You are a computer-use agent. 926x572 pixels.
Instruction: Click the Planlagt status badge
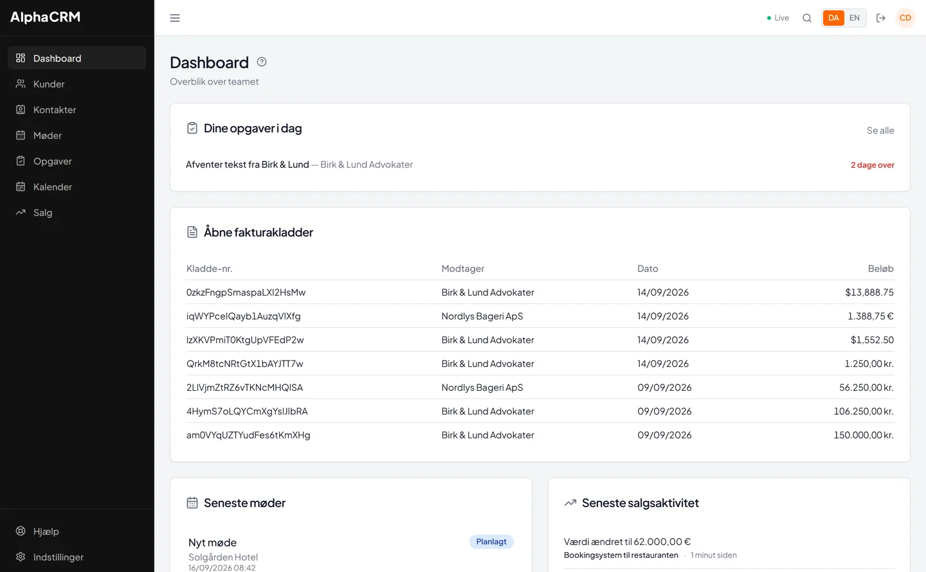491,542
